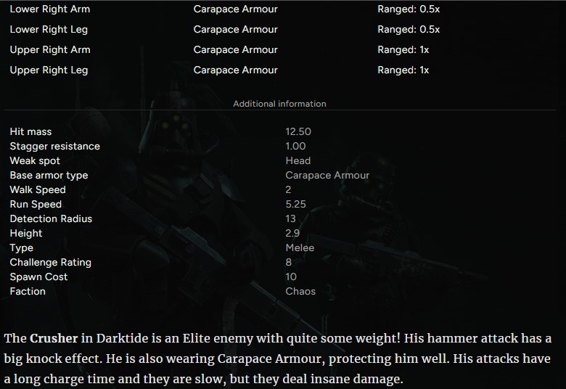Click the Weak spot value Head
Screen dimensions: 566x389
point(298,160)
